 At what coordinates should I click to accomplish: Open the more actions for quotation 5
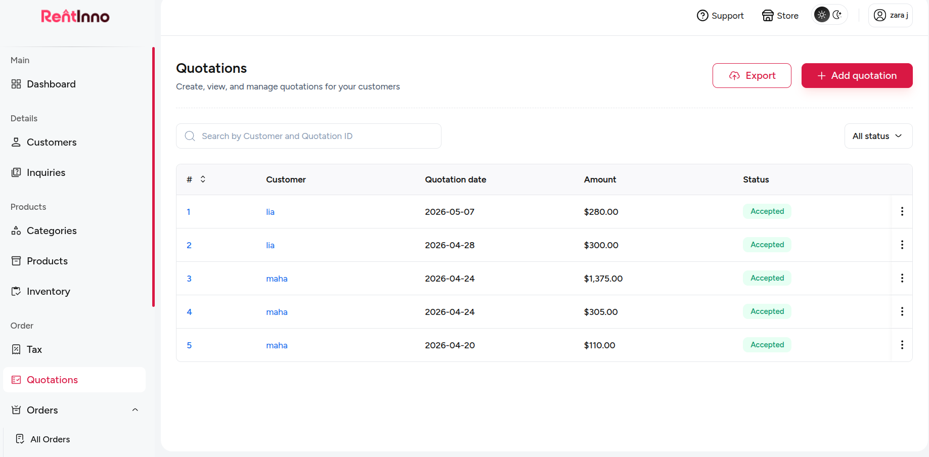(902, 345)
